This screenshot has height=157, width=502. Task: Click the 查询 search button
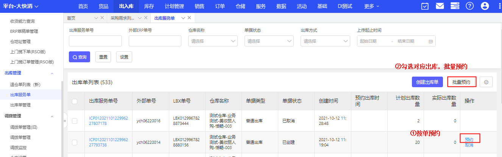tap(80, 57)
